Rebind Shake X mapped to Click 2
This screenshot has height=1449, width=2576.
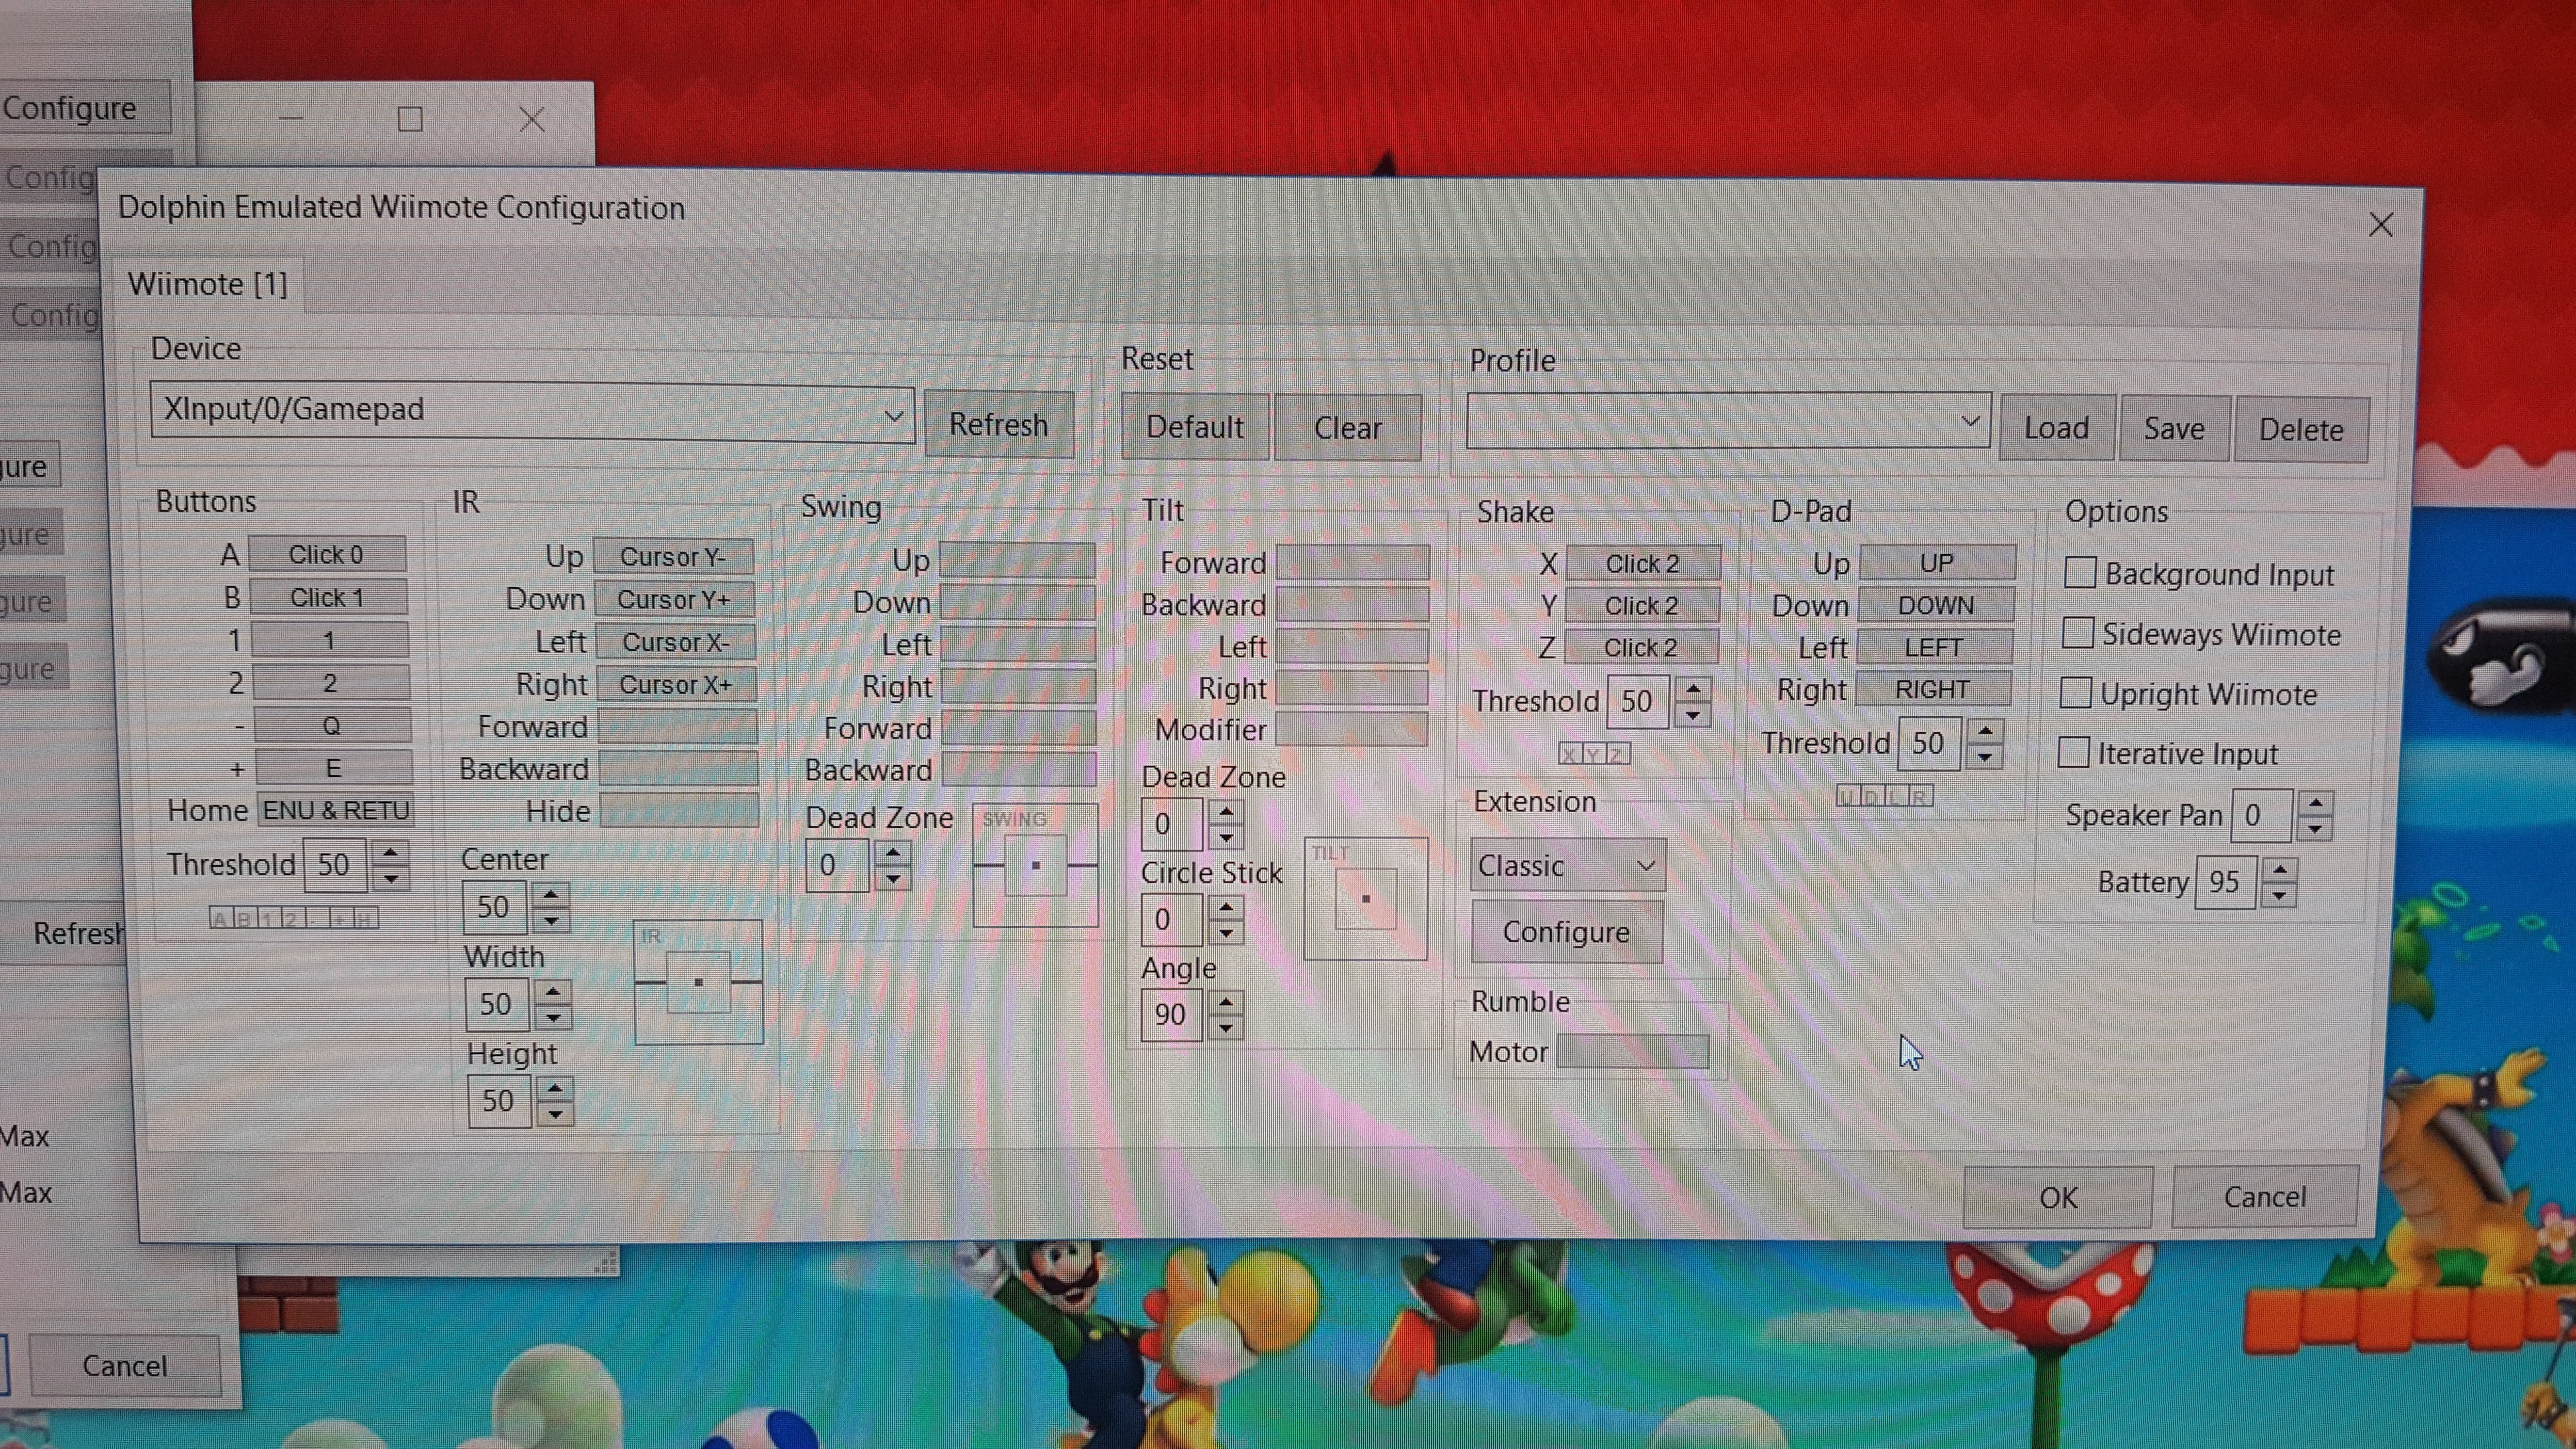pos(1643,563)
